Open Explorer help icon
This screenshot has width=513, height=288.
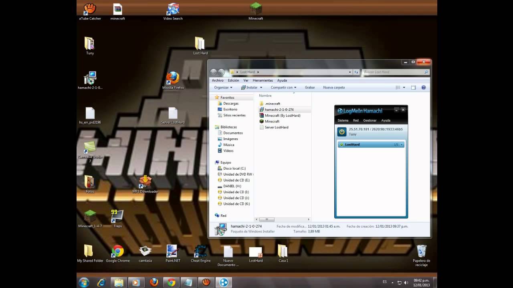423,87
